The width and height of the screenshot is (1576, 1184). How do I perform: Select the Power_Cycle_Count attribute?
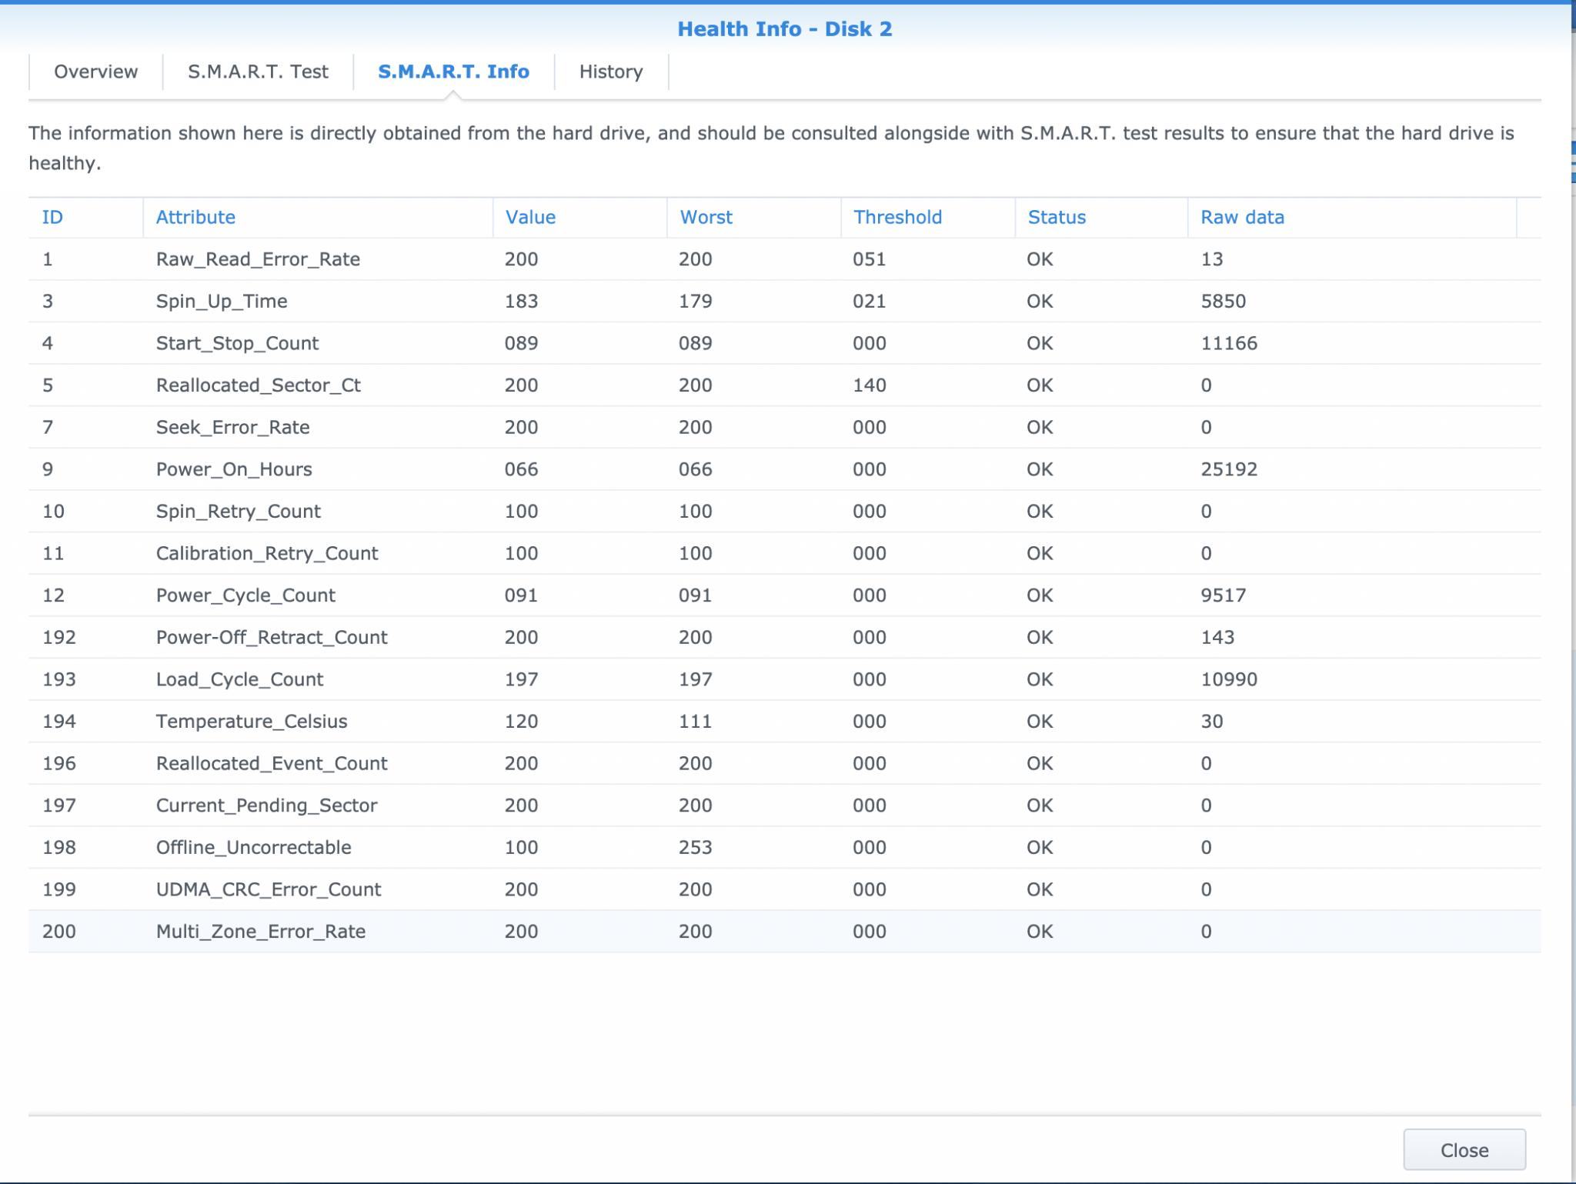[245, 595]
